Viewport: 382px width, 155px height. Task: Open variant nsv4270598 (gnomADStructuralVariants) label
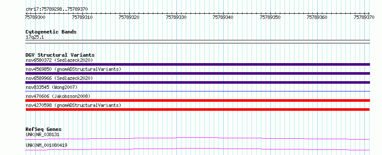coord(73,105)
